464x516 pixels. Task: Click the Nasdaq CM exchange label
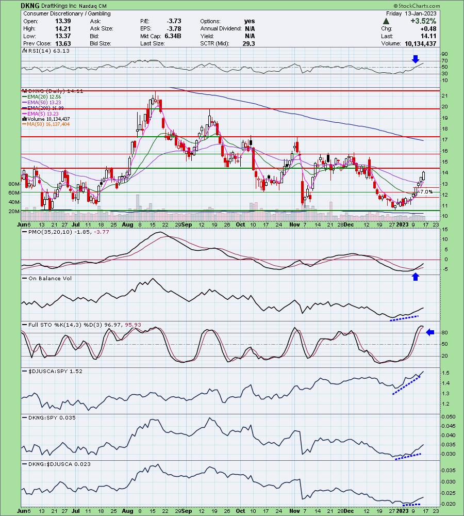(93, 6)
